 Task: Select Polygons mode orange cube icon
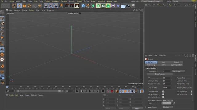[2, 38]
